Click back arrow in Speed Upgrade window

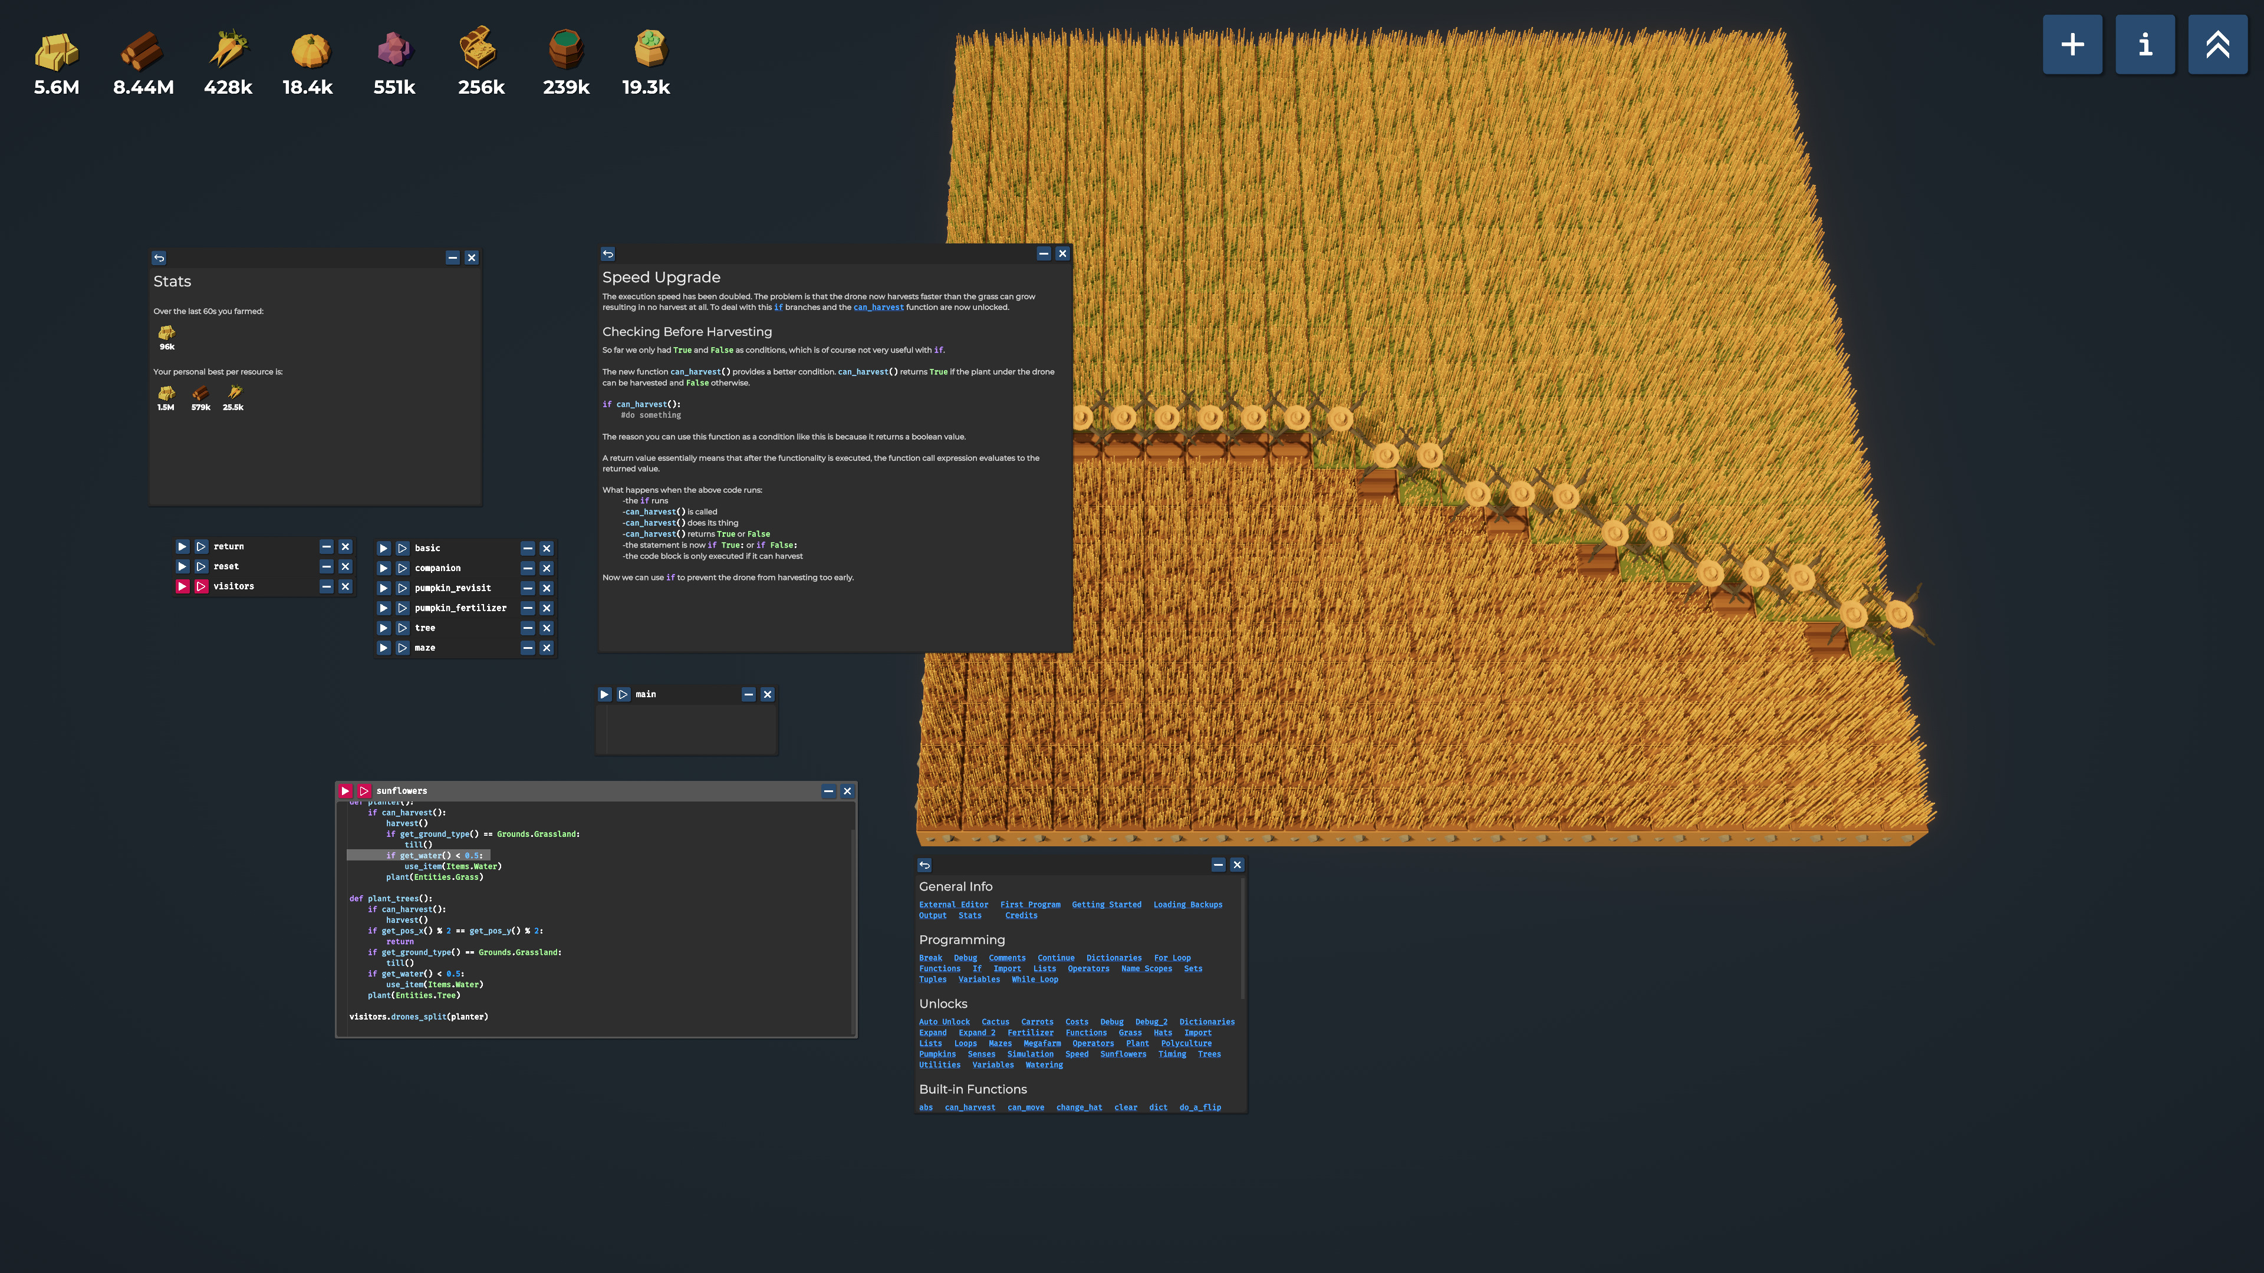tap(608, 254)
